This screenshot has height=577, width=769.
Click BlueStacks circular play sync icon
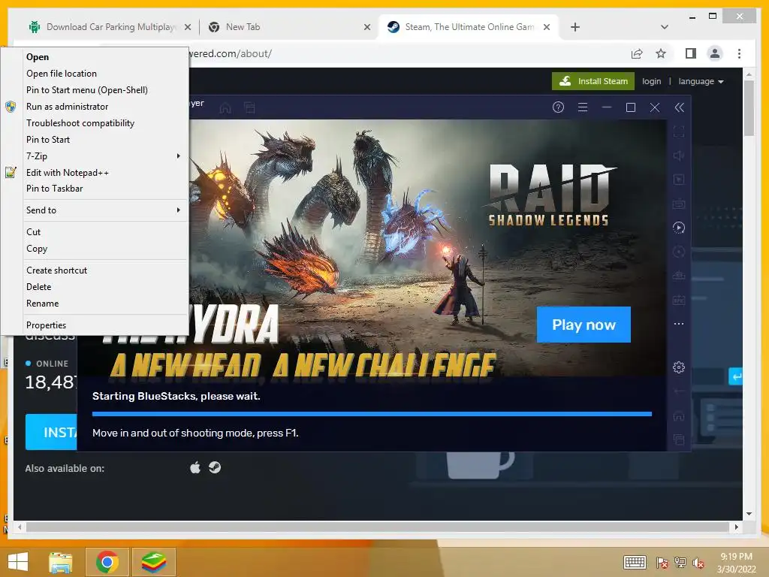(x=679, y=228)
